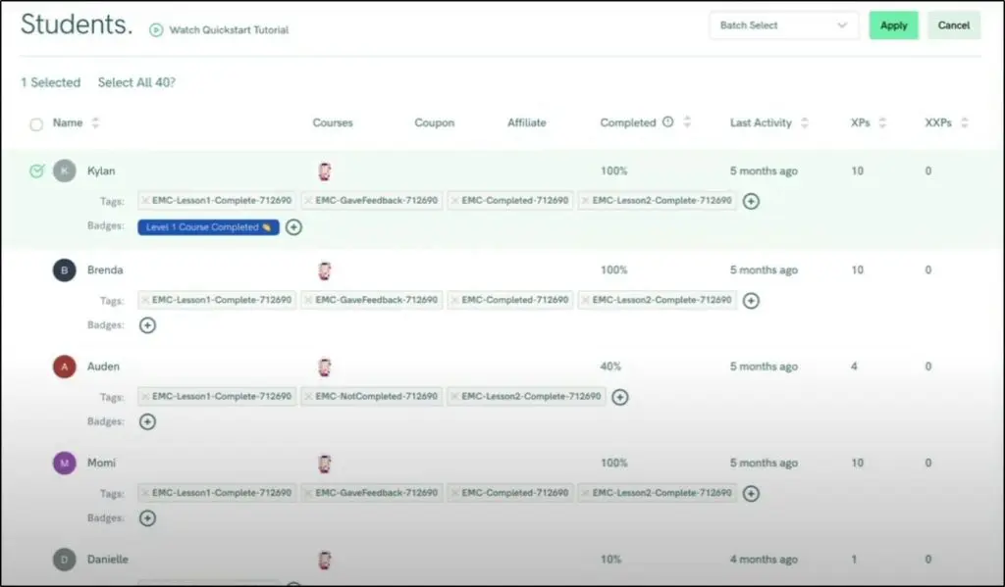
Task: Click the Cancel button
Action: pos(953,25)
